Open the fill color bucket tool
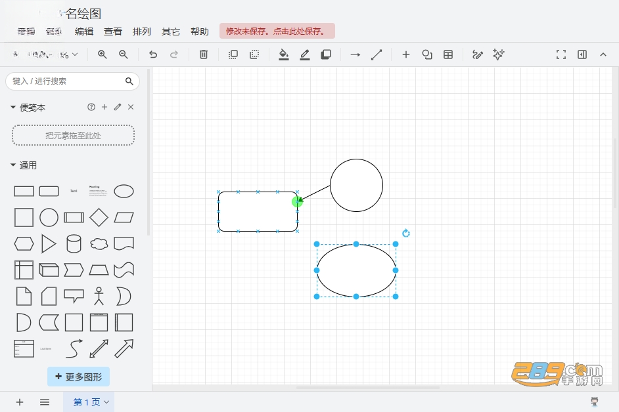The width and height of the screenshot is (619, 412). [284, 54]
